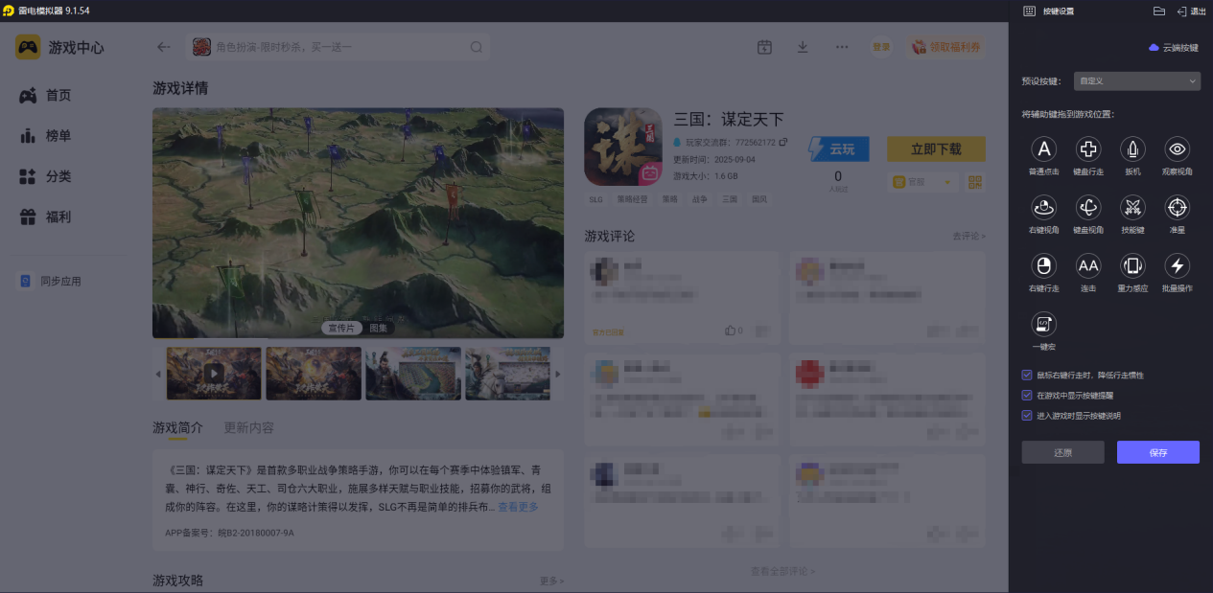Select the 批量操作 lightning icon

tap(1178, 265)
